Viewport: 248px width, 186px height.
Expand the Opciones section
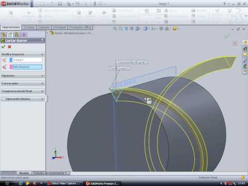42,76
